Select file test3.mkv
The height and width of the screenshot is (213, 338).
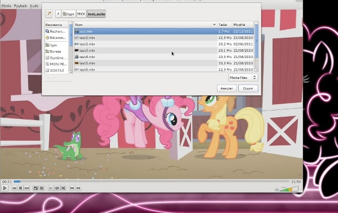164,51
